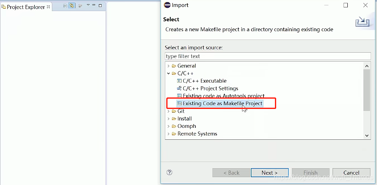377x185 pixels.
Task: Expand the Oomph folder node
Action: [x=169, y=126]
